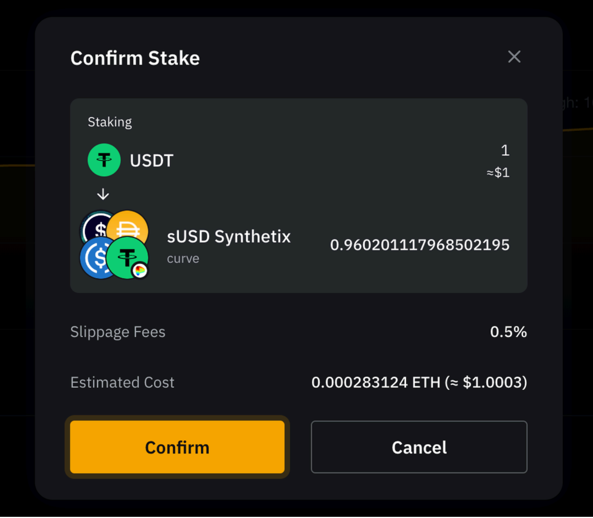The width and height of the screenshot is (593, 518).
Task: Click the down arrow under USDT
Action: 103,194
